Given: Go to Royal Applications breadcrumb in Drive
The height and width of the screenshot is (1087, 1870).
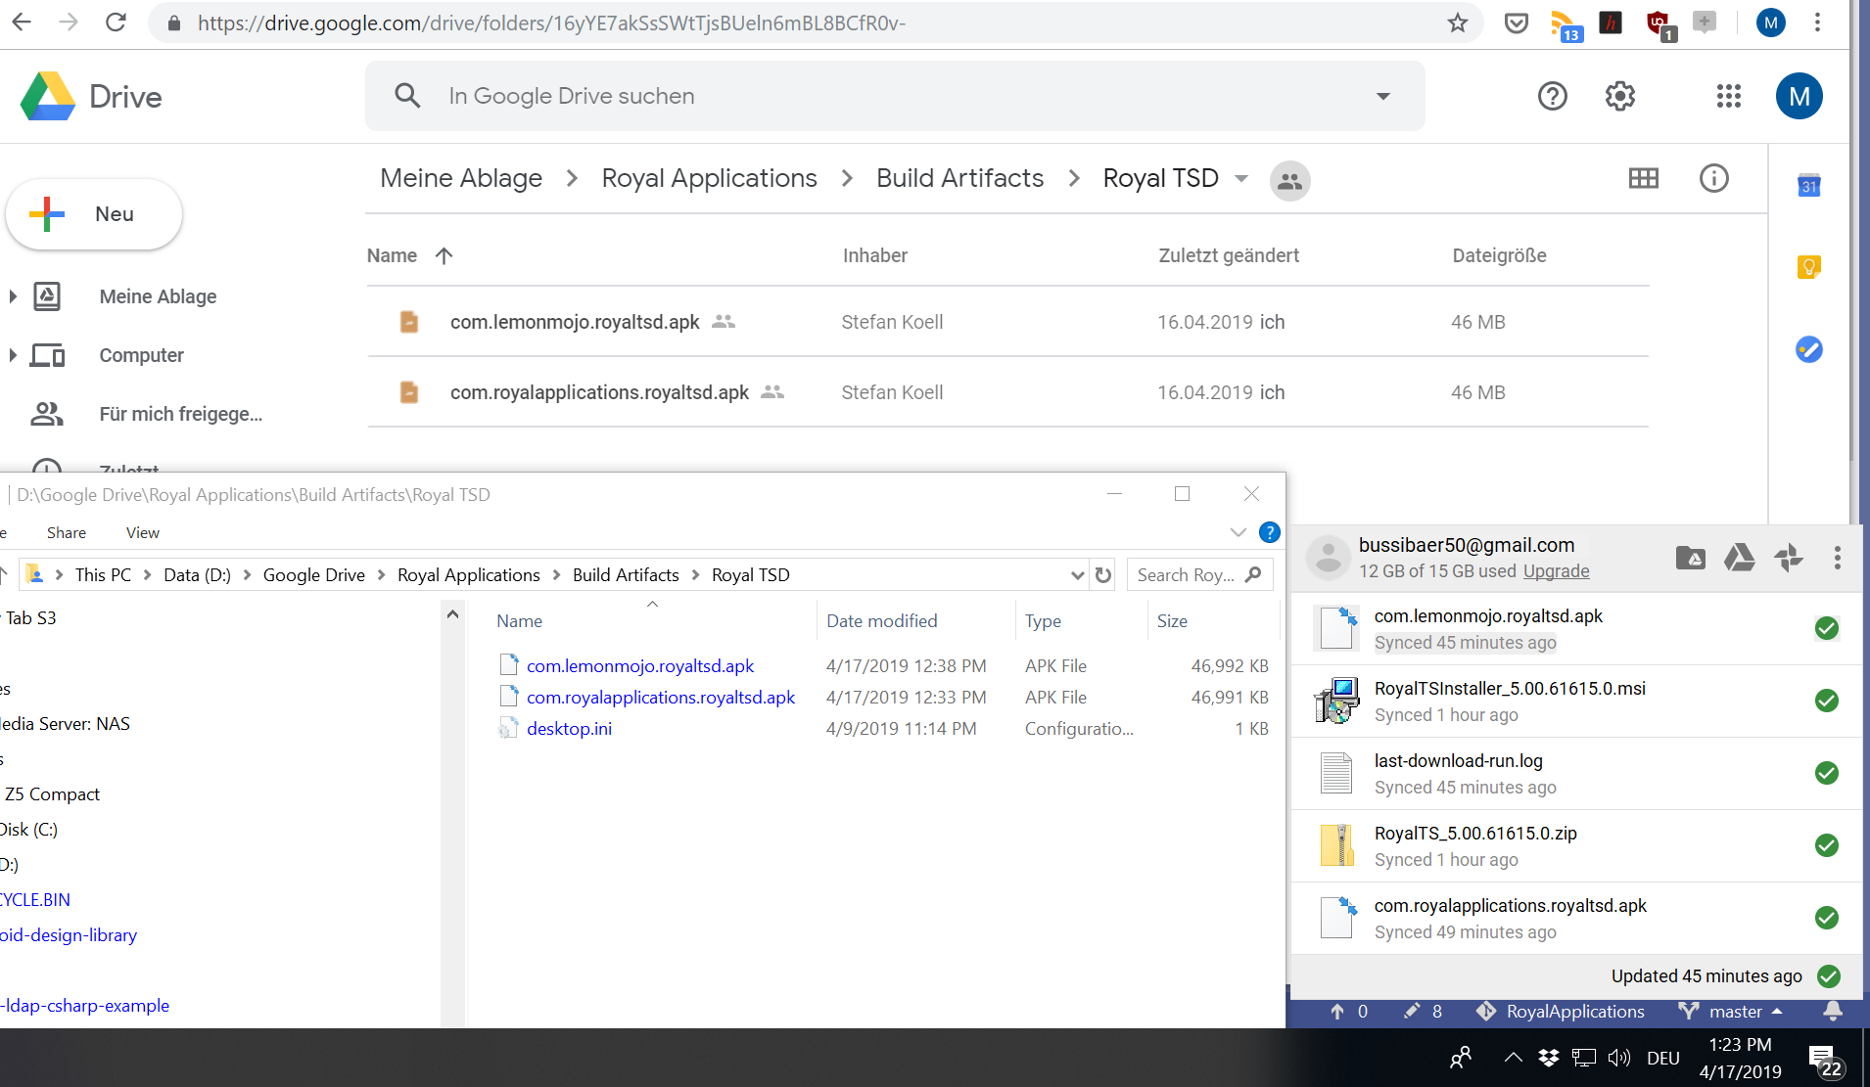Looking at the screenshot, I should point(710,178).
